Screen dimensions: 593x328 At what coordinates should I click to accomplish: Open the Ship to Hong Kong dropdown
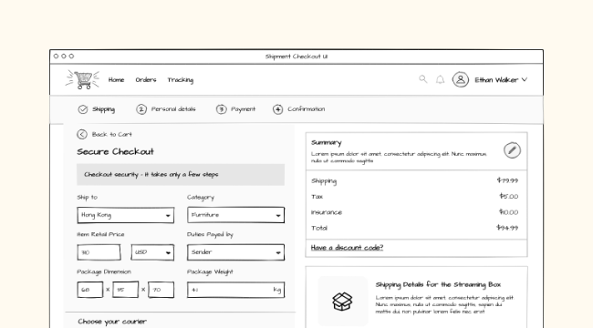pos(126,215)
